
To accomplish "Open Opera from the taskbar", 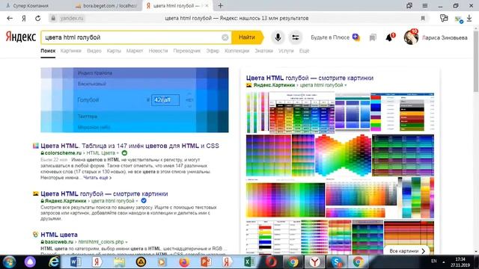I will tap(271, 262).
